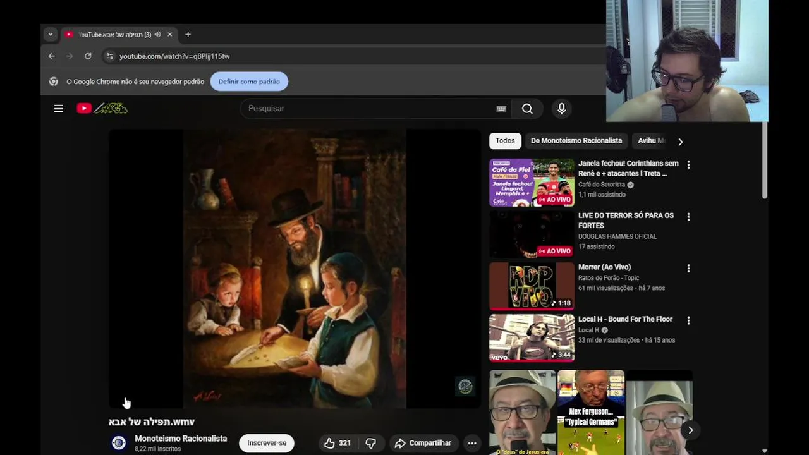Click Definir como padrão button
Viewport: 809px width, 455px height.
[x=249, y=82]
